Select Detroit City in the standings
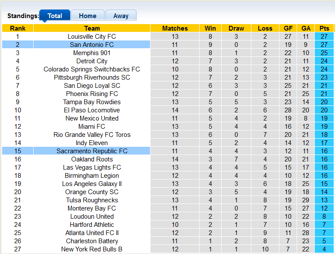The height and width of the screenshot is (254, 335). 92,61
